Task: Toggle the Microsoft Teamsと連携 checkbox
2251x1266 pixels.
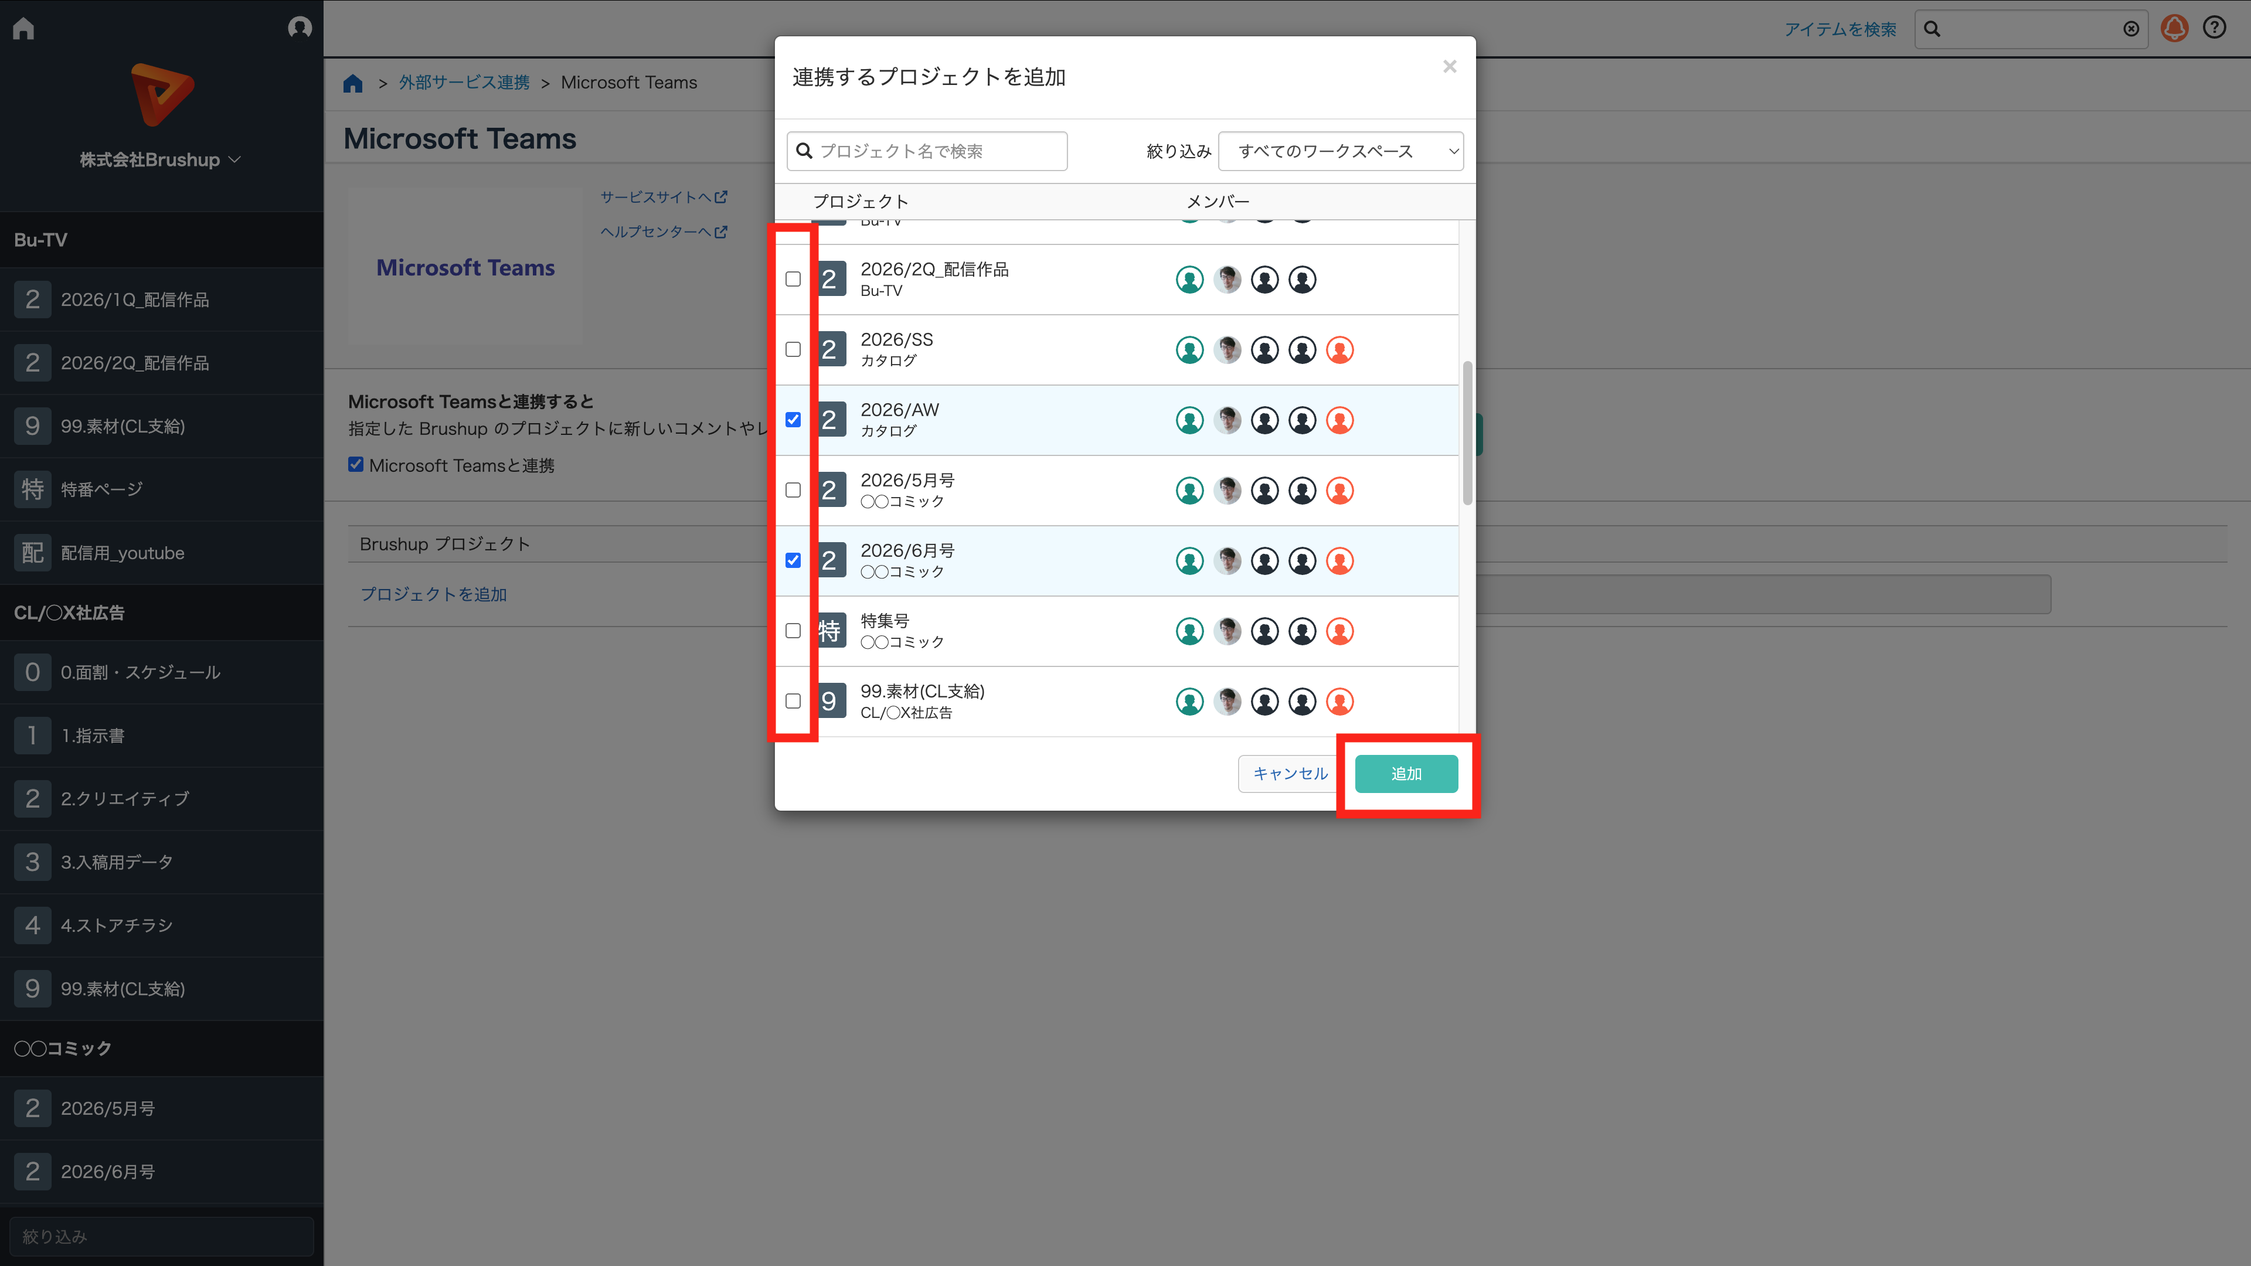Action: coord(356,465)
